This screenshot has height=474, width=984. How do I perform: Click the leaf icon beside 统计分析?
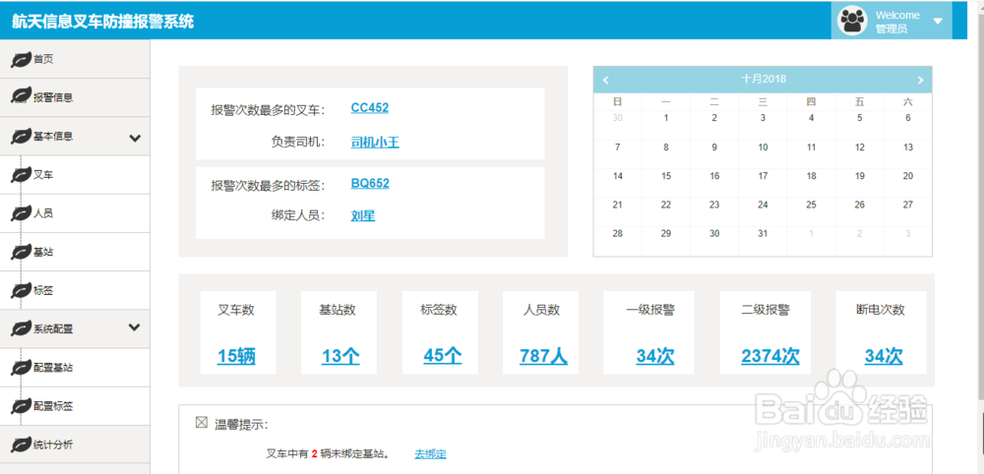click(22, 445)
